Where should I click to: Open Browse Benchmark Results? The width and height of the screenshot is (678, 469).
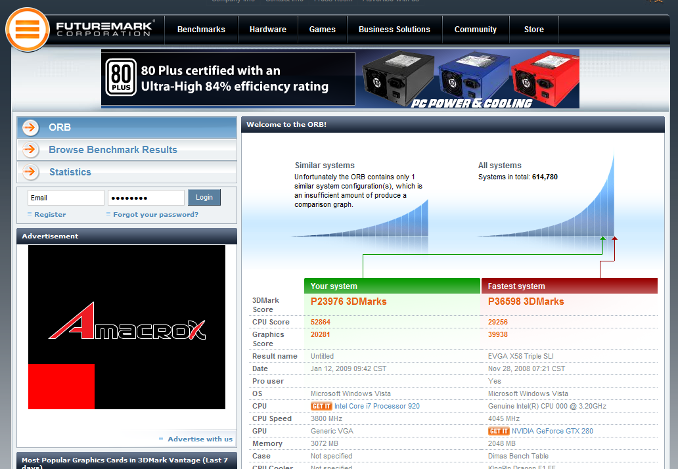[x=127, y=150]
